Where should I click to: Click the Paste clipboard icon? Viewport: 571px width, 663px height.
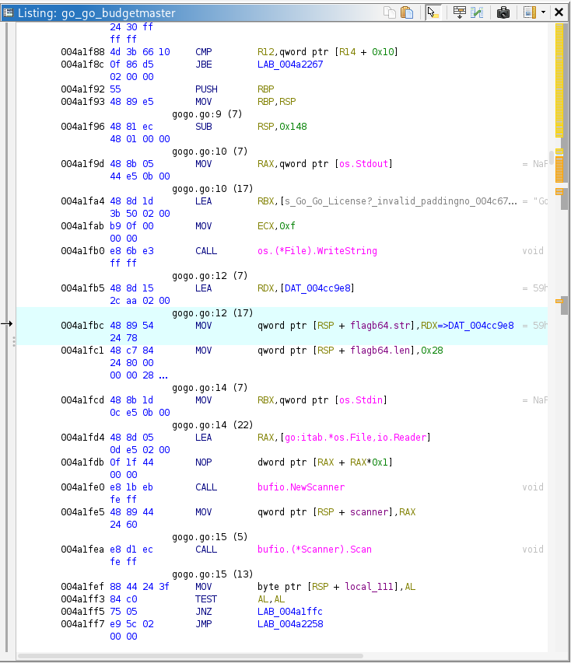407,12
